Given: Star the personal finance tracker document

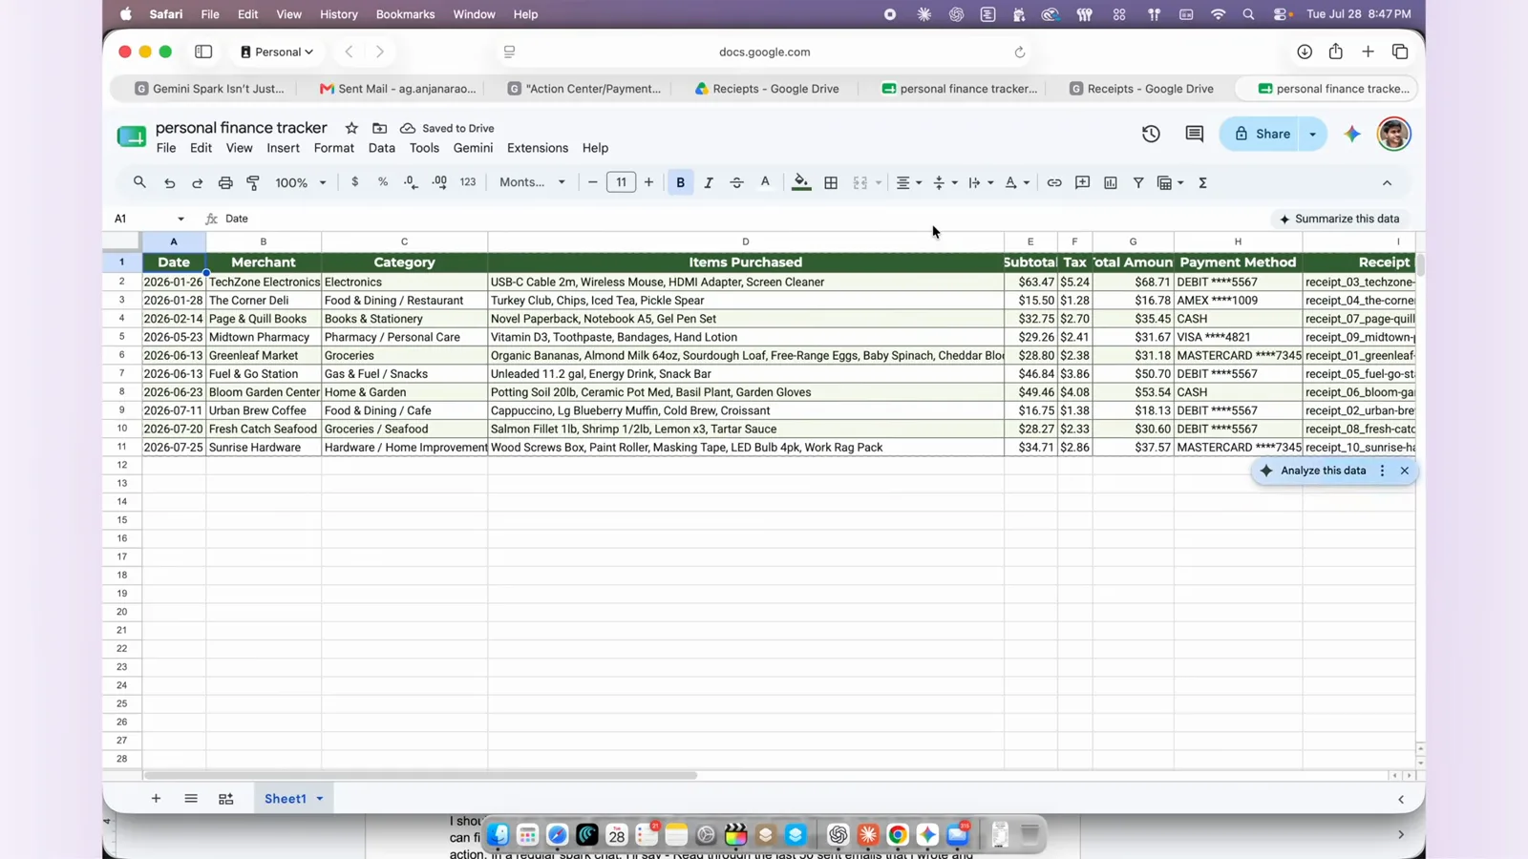Looking at the screenshot, I should point(351,128).
